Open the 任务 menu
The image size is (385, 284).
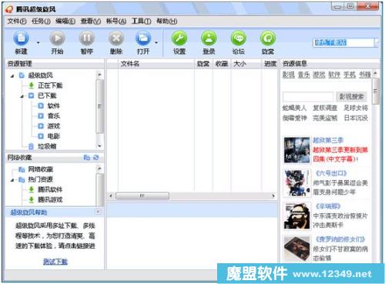(x=41, y=21)
